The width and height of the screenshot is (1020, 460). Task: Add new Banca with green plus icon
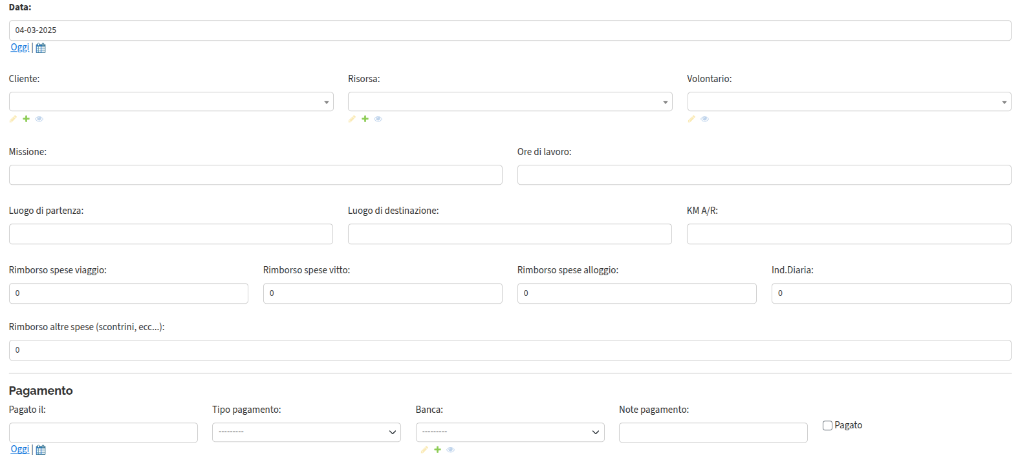coord(438,450)
